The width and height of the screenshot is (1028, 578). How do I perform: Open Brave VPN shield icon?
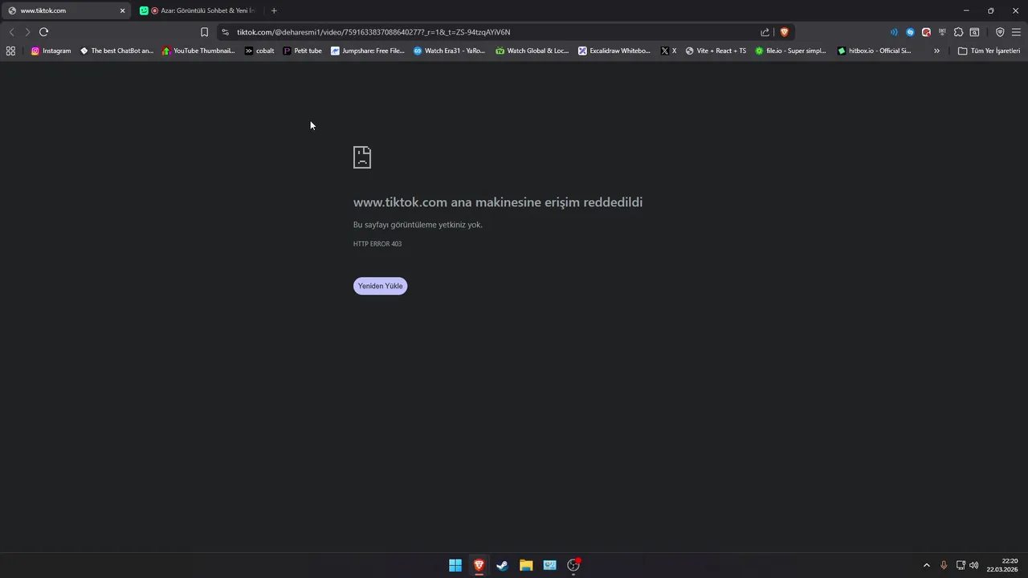click(1000, 32)
